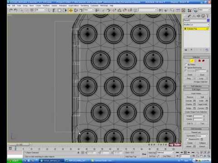The height and width of the screenshot is (163, 218).
Task: Open the reference coordinate system dropdown
Action: (89, 10)
